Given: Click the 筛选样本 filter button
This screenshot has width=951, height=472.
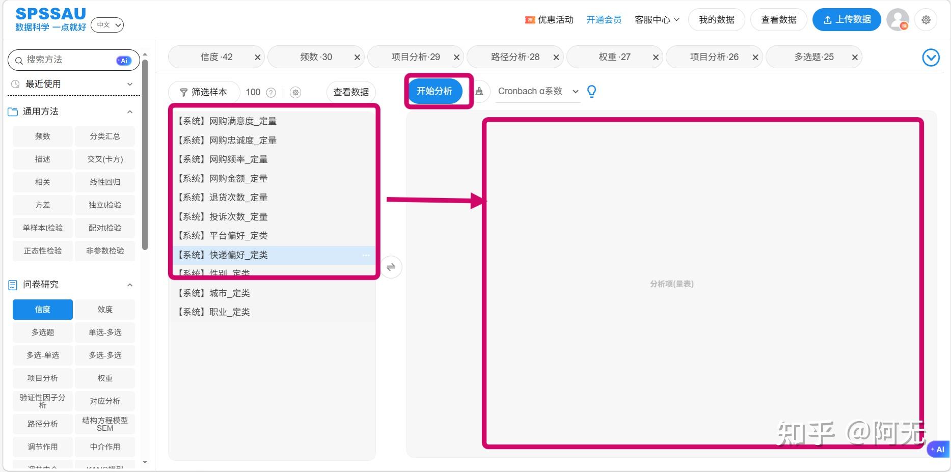Looking at the screenshot, I should (x=204, y=92).
